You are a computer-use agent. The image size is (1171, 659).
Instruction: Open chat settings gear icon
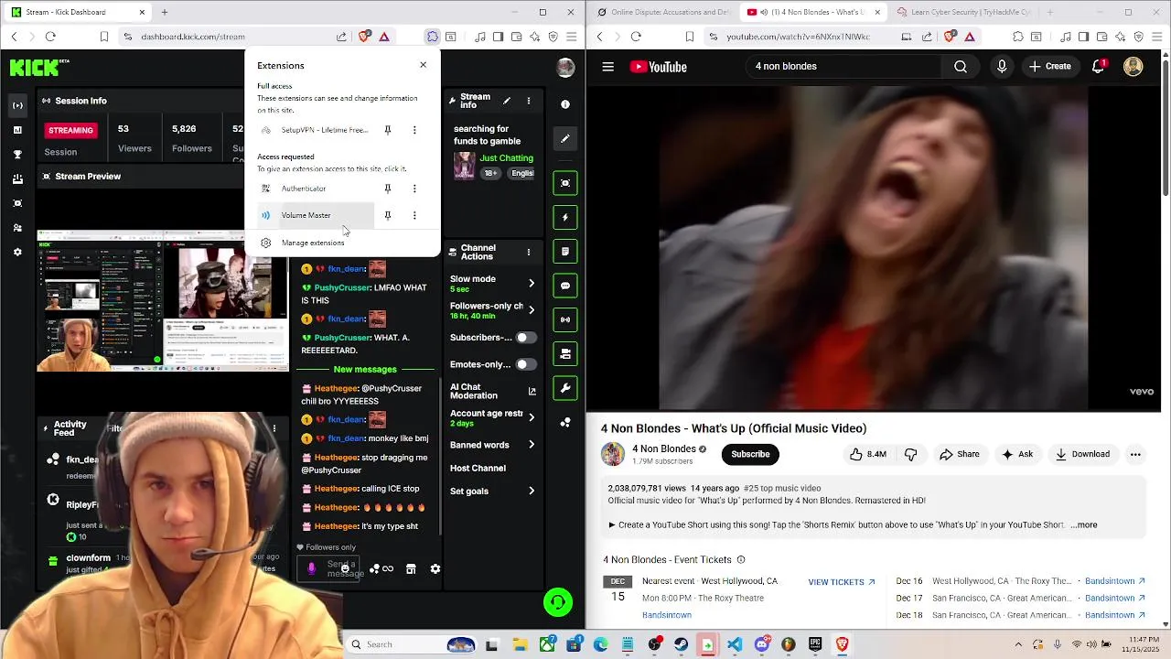click(435, 568)
